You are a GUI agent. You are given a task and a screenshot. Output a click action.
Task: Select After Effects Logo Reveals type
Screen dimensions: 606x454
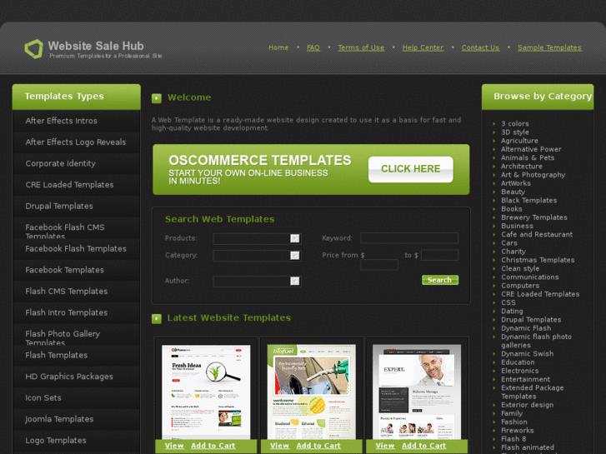click(x=76, y=142)
